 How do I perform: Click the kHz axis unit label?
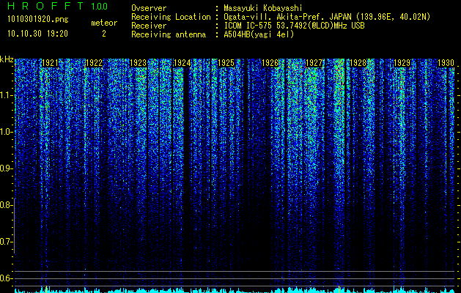pyautogui.click(x=7, y=59)
